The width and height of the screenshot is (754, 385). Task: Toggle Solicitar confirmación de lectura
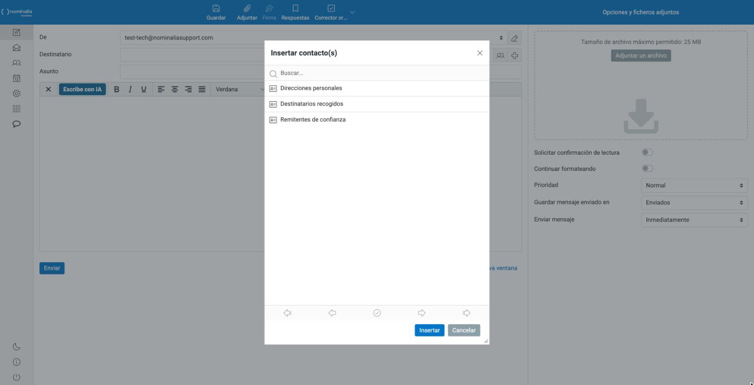647,152
